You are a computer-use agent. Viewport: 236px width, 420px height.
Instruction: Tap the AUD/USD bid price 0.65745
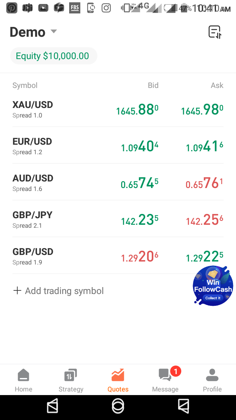pos(140,184)
